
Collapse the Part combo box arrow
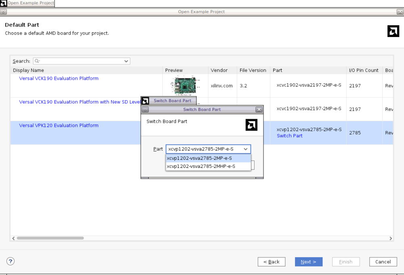[x=245, y=149]
